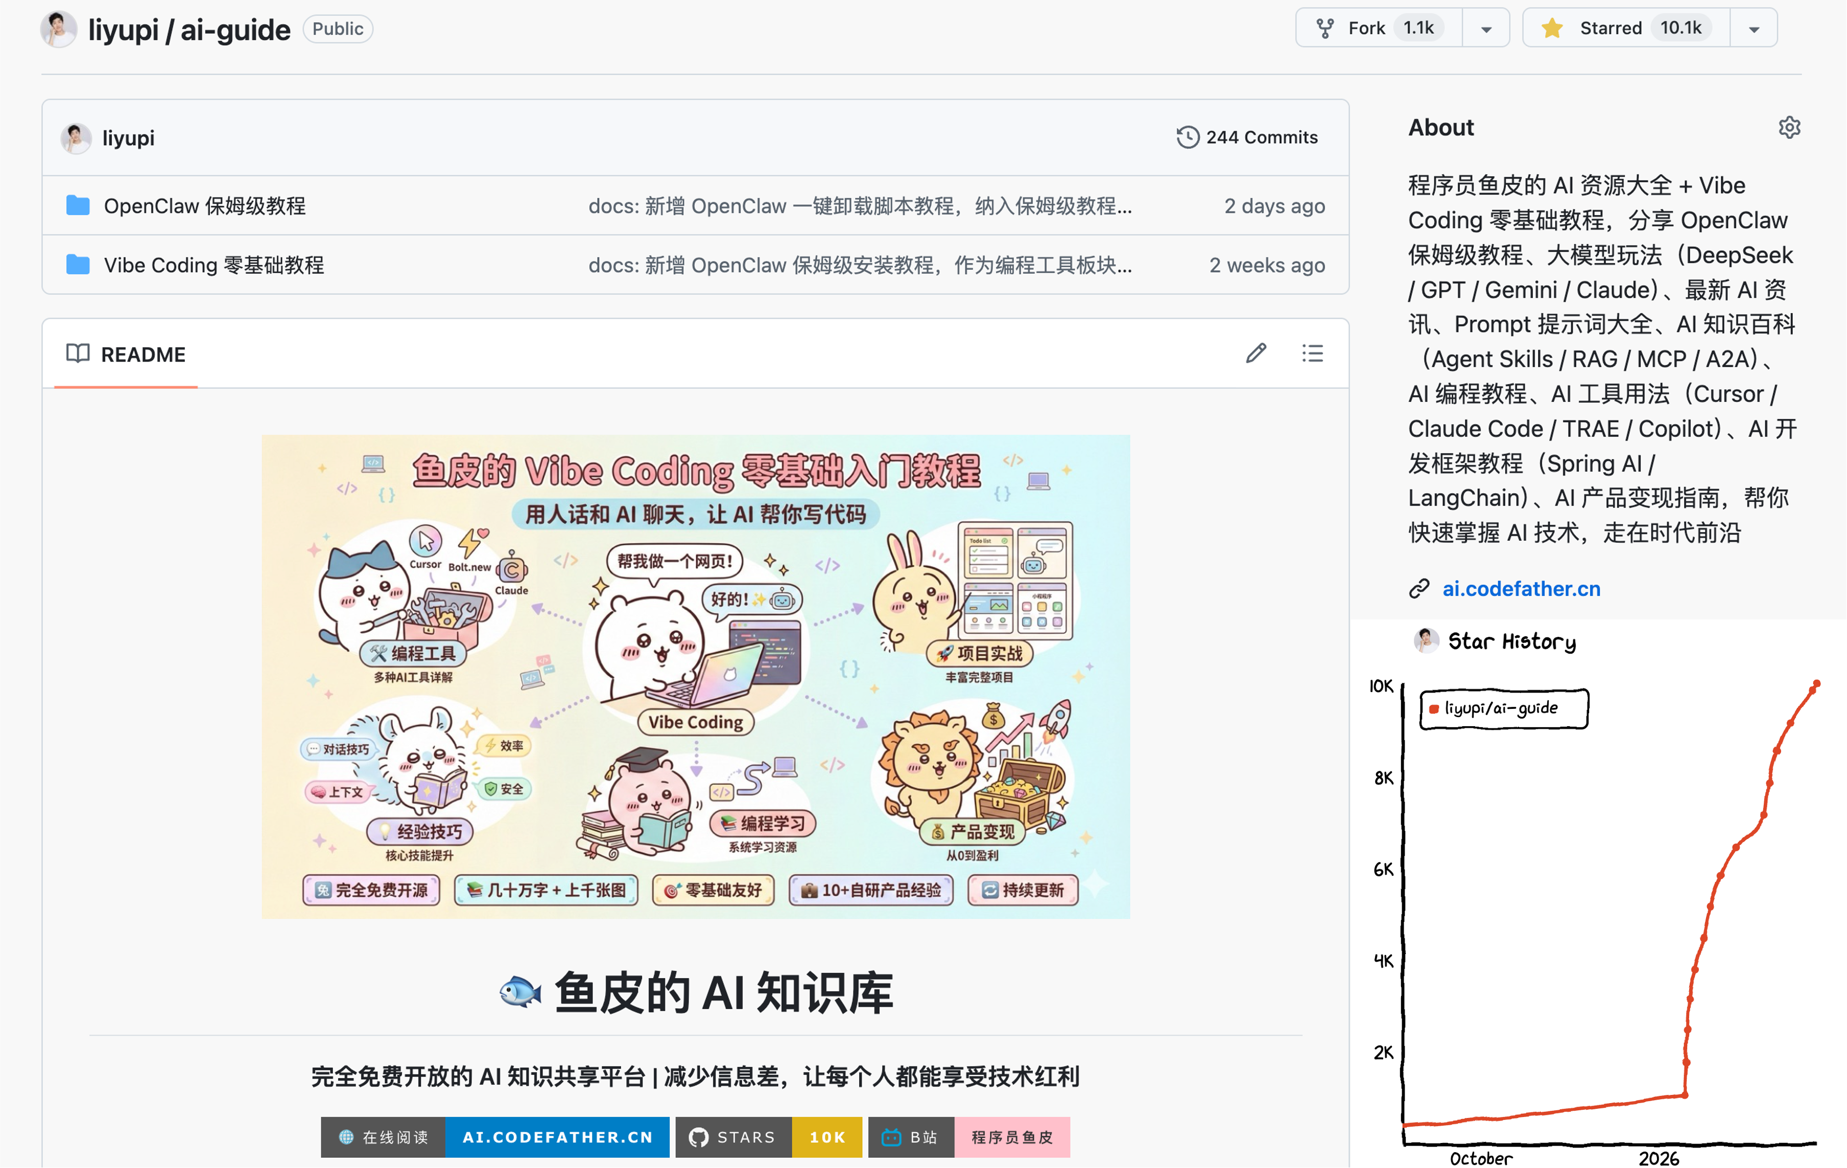
Task: Click the folder icon beside Vibe Coding 零基础教程
Action: [x=78, y=264]
